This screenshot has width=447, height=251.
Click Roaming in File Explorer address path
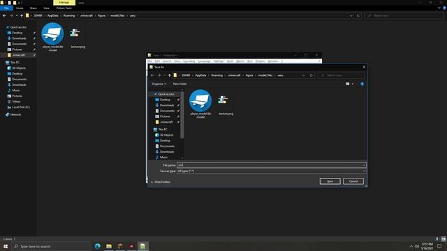69,15
